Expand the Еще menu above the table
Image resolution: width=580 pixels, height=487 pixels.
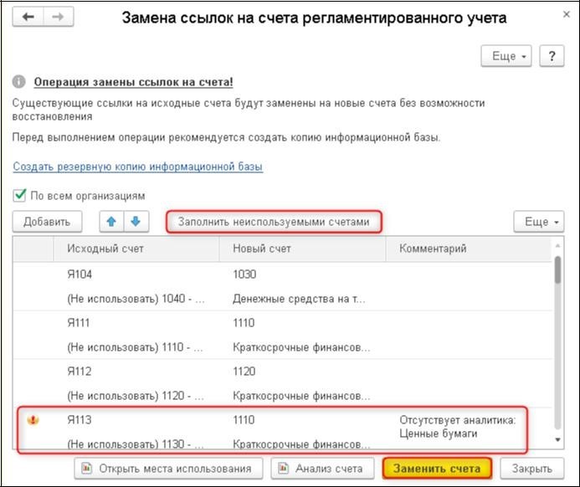(x=538, y=222)
